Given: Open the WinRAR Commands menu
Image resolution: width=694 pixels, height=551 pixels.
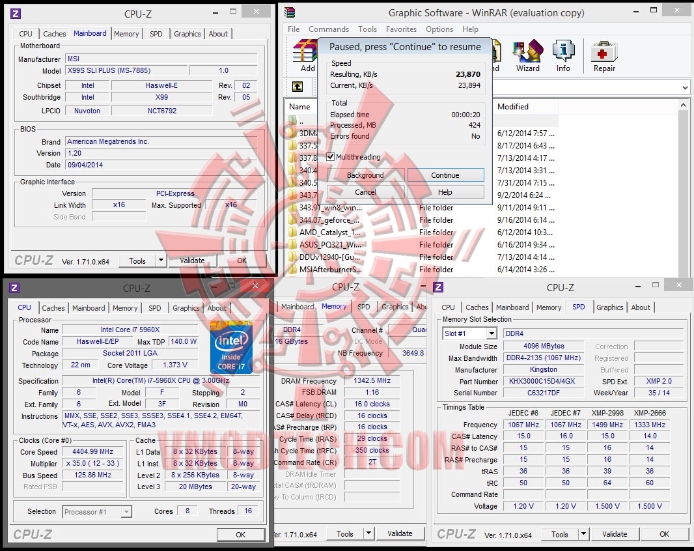Looking at the screenshot, I should coord(329,29).
